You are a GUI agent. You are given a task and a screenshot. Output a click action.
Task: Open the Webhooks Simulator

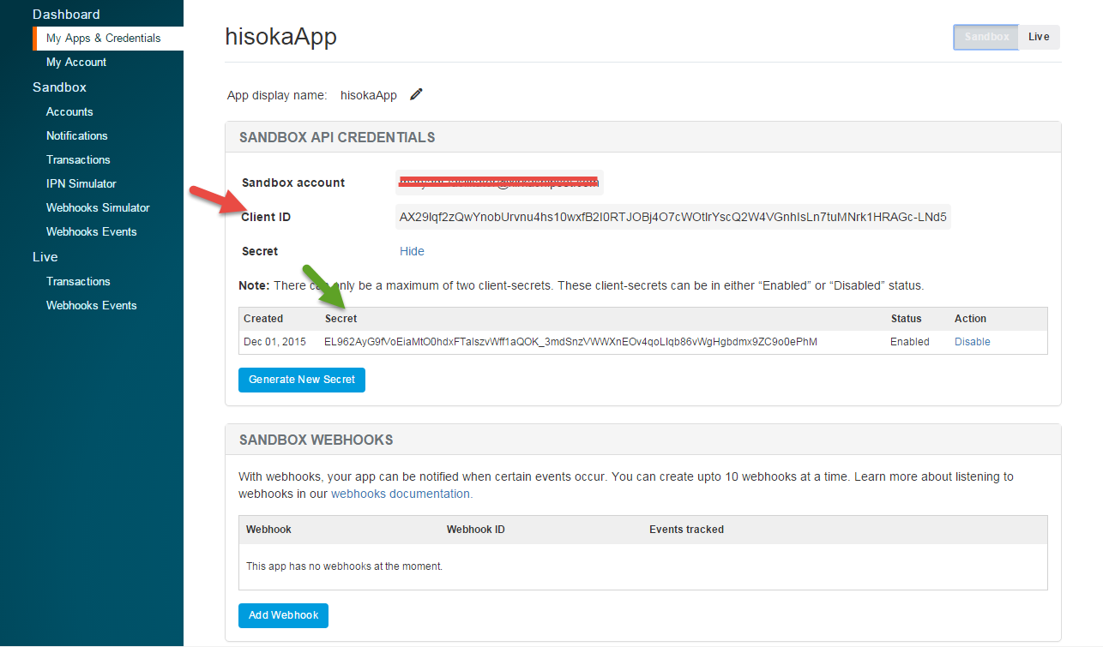click(x=98, y=208)
